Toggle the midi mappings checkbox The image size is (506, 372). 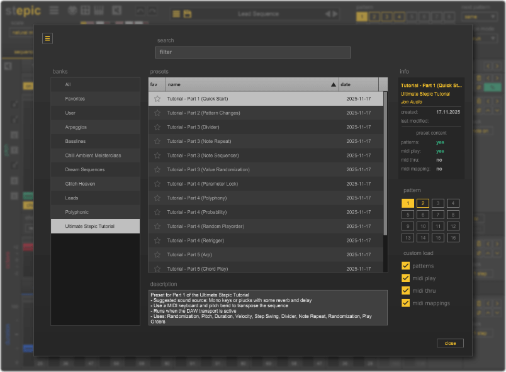click(406, 303)
